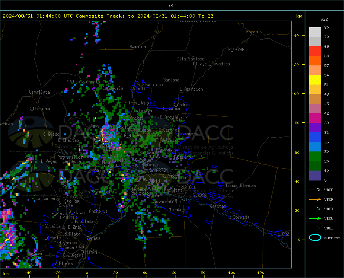The height and width of the screenshot is (278, 344).
Task: Pick the magenta 39–42 dBZ swatch
Action: tap(315, 118)
